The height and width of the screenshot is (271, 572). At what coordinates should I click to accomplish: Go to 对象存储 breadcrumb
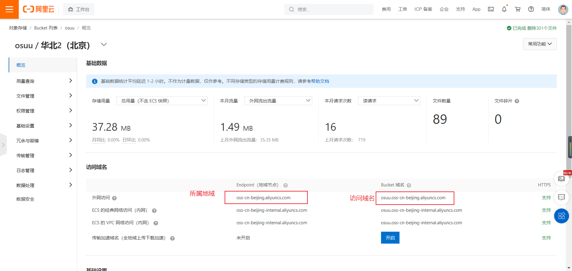[x=18, y=28]
